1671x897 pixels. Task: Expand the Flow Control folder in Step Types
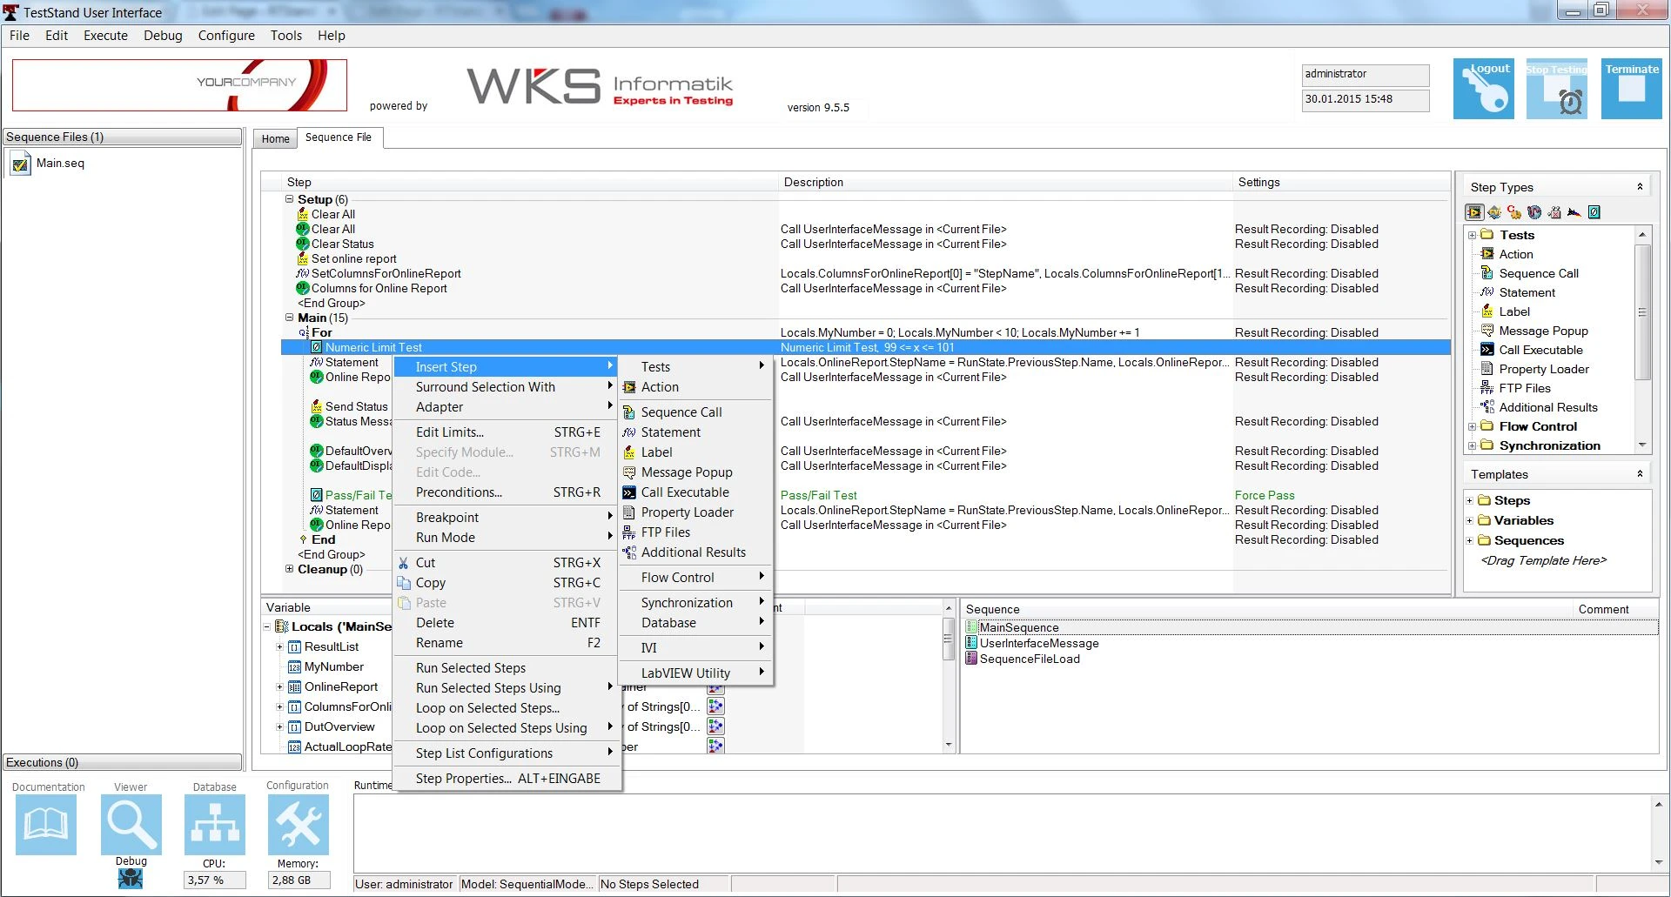[x=1473, y=426]
